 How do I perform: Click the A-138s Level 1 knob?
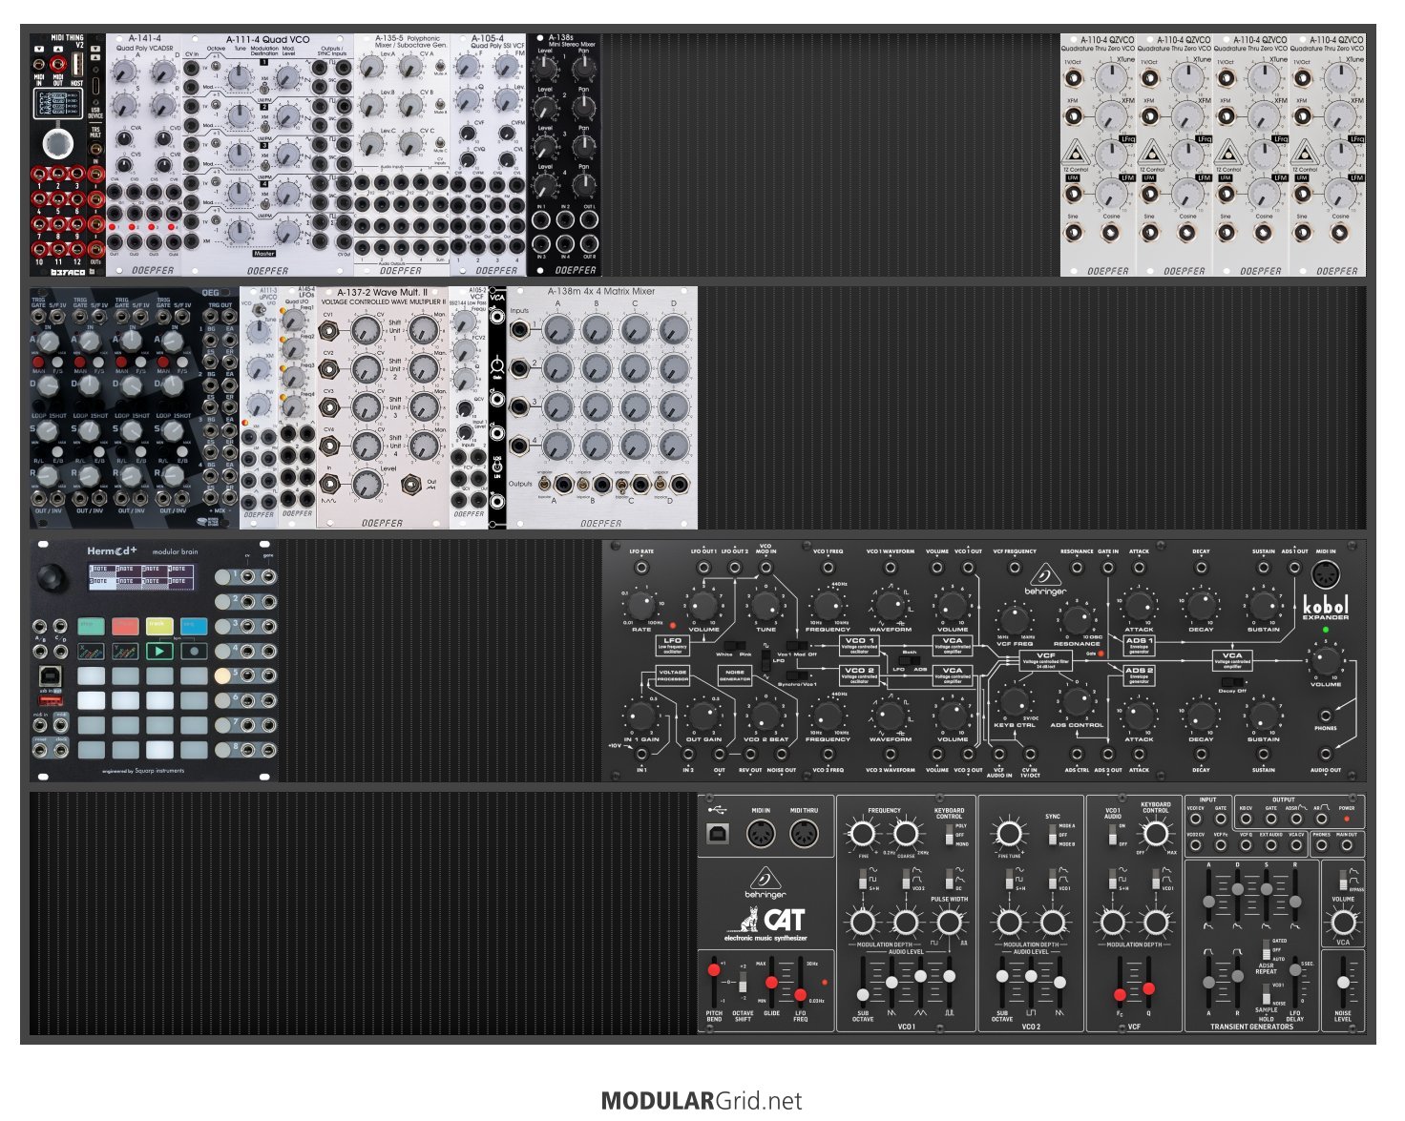pos(545,67)
